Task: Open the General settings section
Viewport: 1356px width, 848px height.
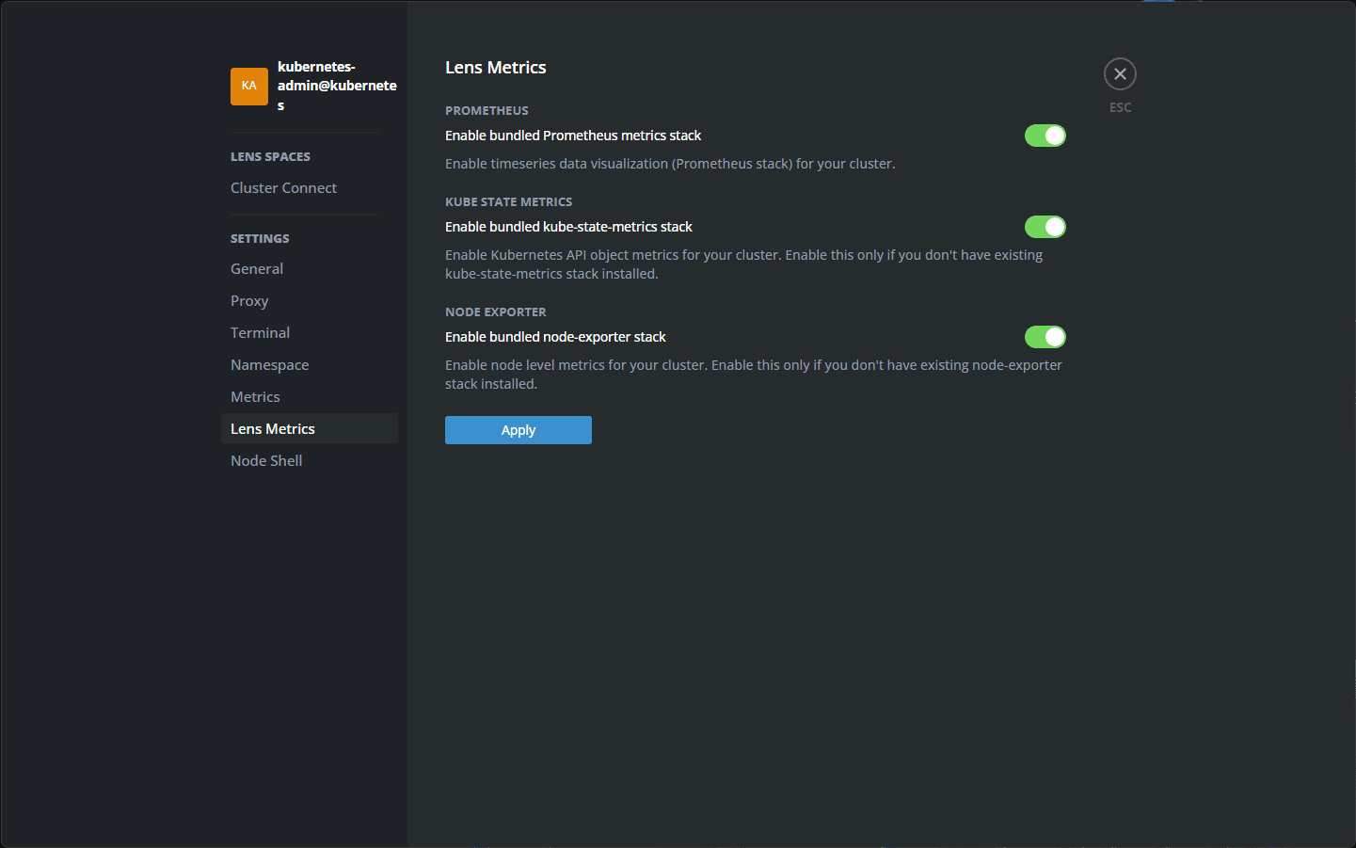Action: [256, 268]
